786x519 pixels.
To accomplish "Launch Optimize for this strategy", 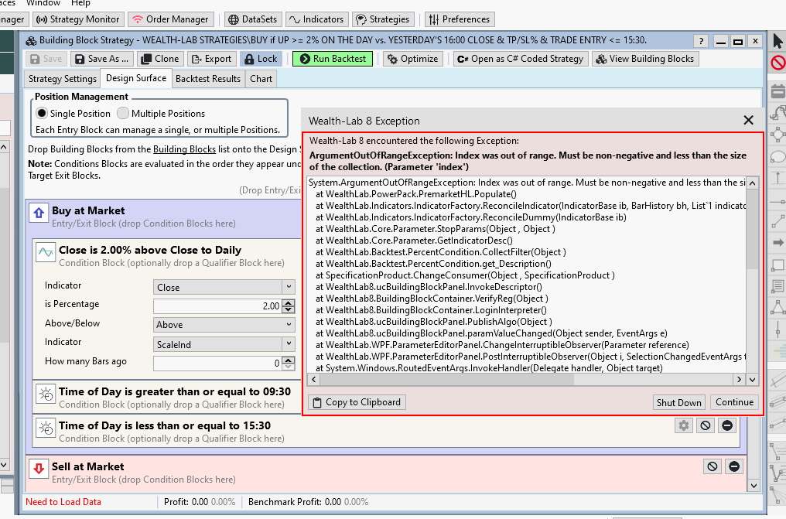I will [414, 59].
